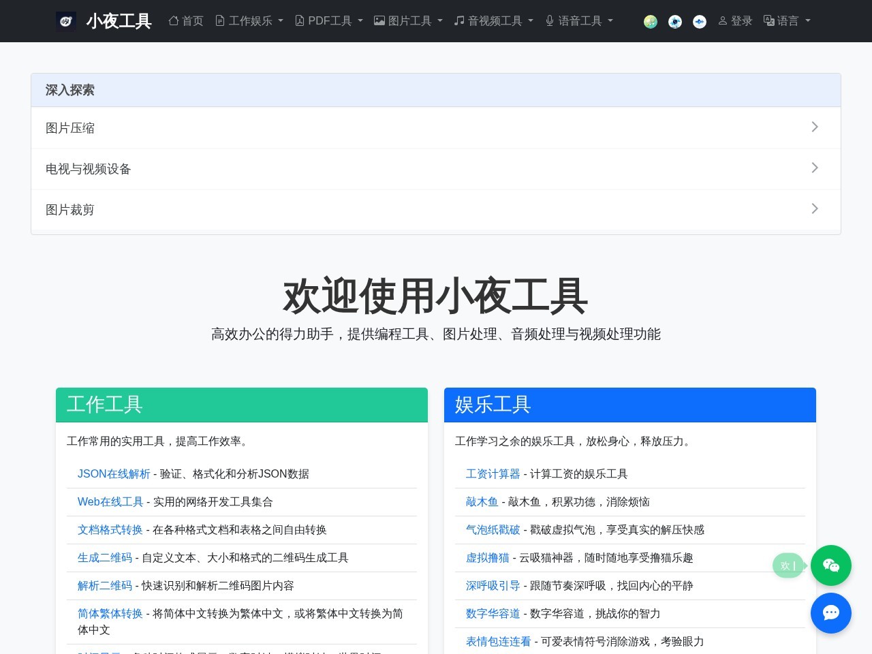872x654 pixels.
Task: Click the blue eye round icon in navbar
Action: pyautogui.click(x=675, y=22)
